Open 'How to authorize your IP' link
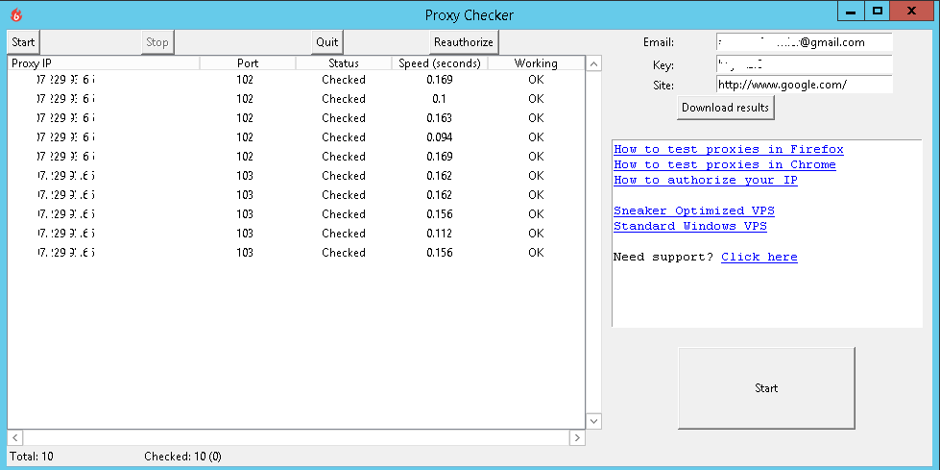This screenshot has width=940, height=470. coord(705,180)
